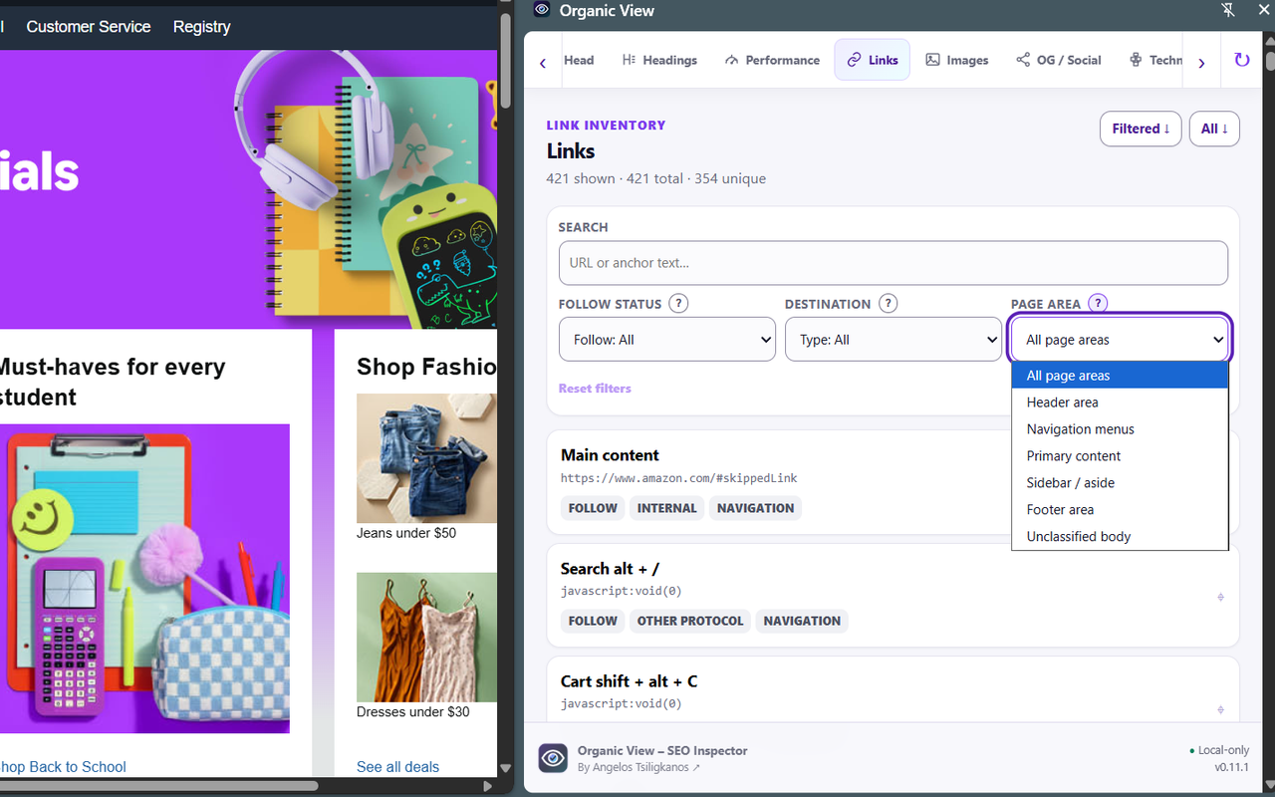The image size is (1275, 797).
Task: Expand the Search alt + / link card
Action: 1220,597
